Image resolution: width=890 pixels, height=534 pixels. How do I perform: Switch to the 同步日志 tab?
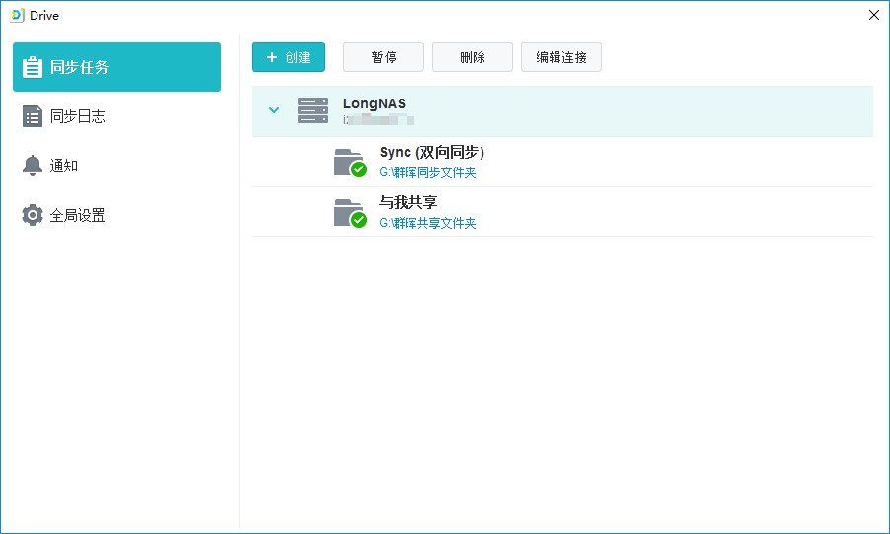(x=78, y=116)
